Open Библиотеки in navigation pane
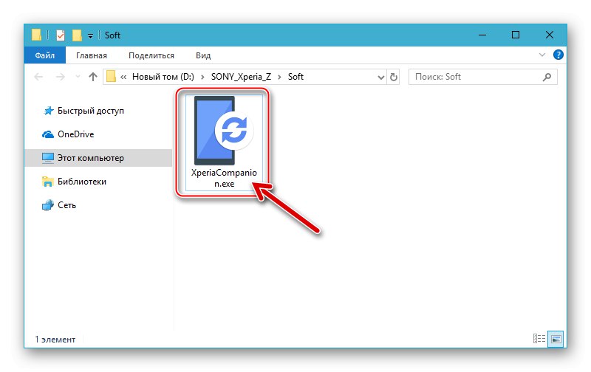The image size is (591, 372). pos(75,182)
